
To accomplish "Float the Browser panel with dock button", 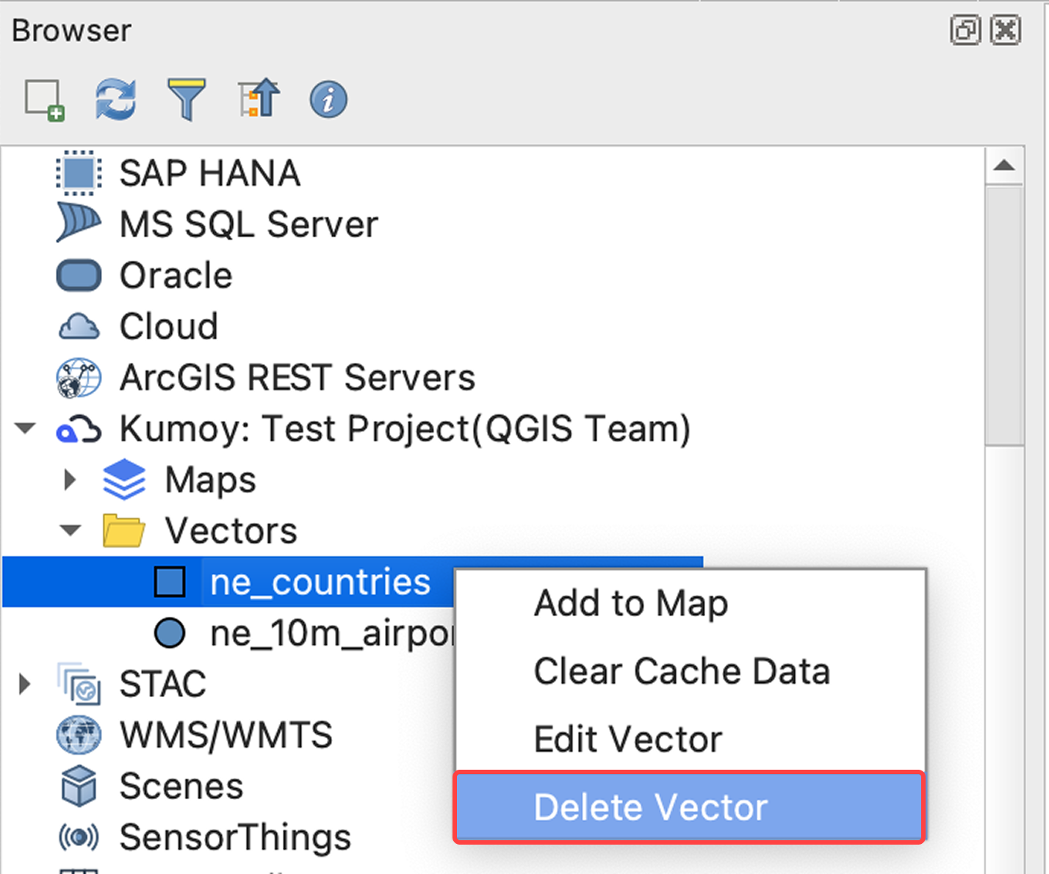I will click(x=965, y=31).
